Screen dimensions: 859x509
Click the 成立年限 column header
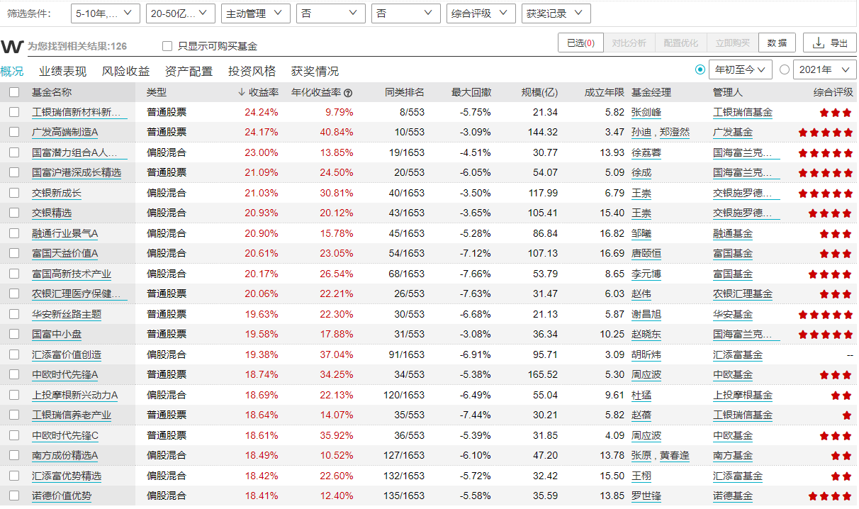[x=605, y=92]
